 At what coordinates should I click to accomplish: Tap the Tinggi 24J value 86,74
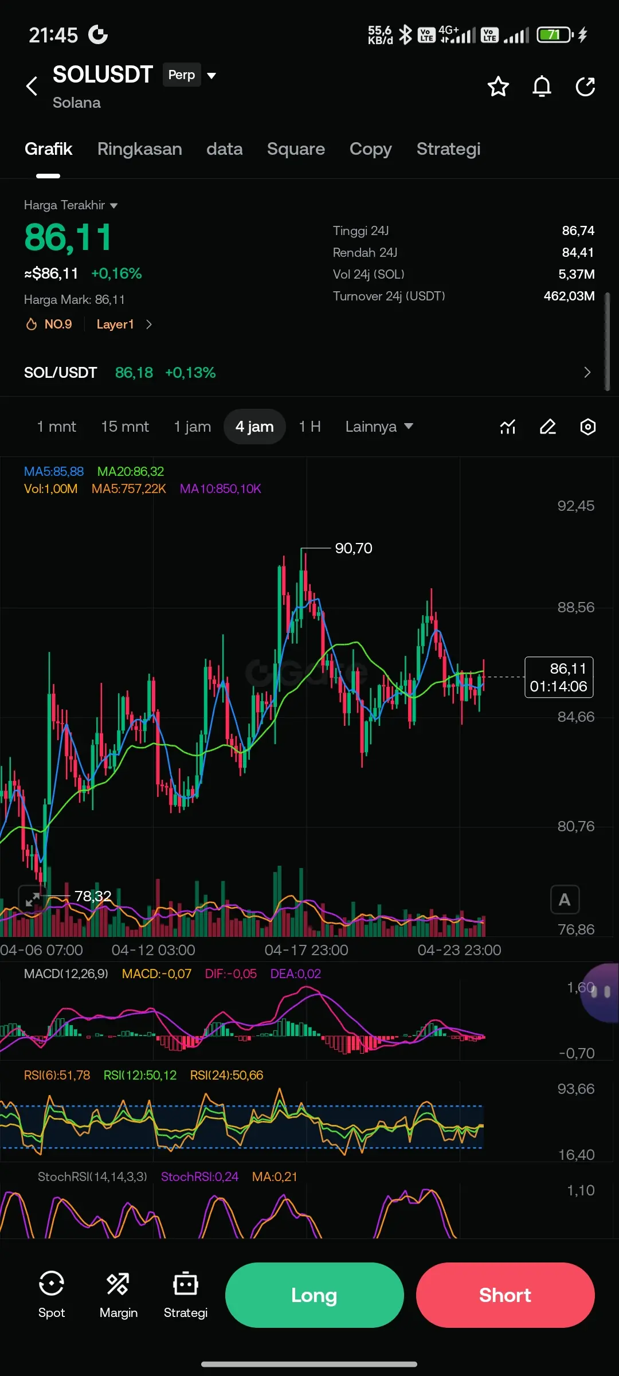(578, 230)
